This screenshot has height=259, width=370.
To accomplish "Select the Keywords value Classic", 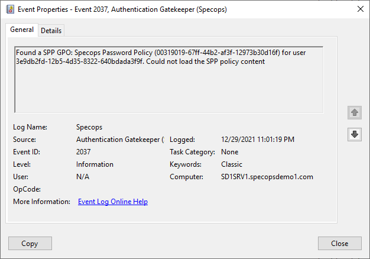I will (x=232, y=164).
